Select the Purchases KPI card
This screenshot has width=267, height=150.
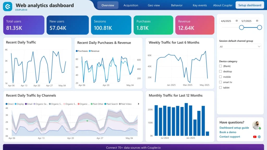point(153,25)
